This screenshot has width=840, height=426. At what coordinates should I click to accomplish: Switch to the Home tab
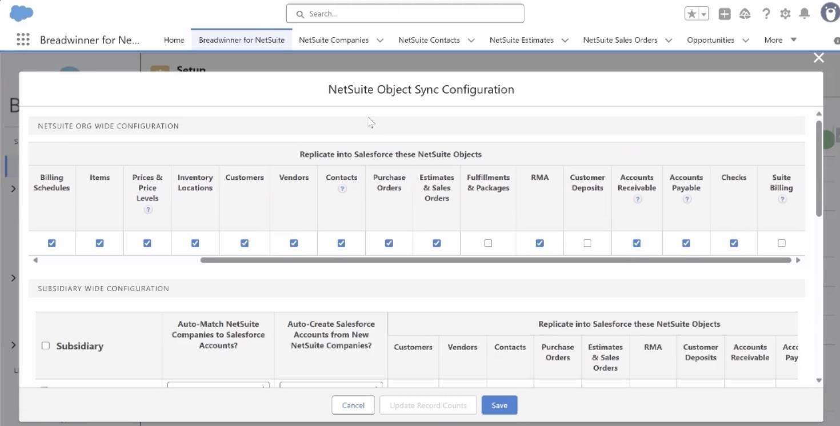pos(173,39)
